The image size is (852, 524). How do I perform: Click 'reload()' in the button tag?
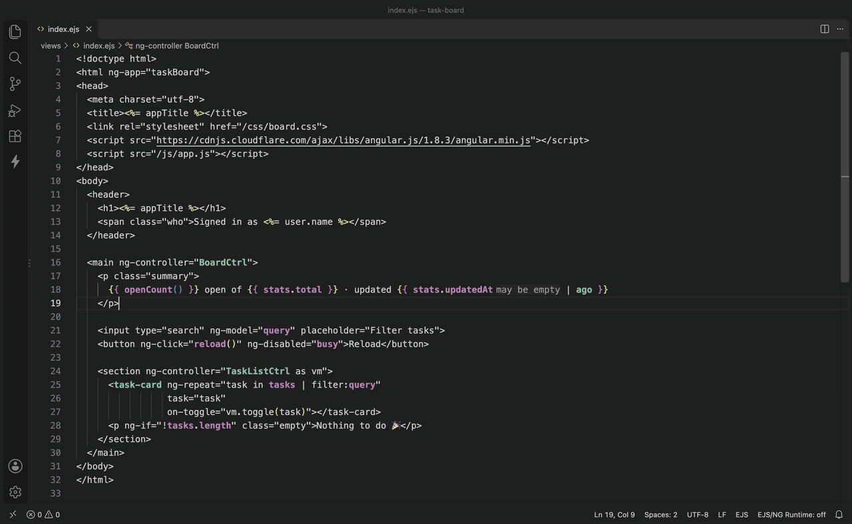point(215,344)
